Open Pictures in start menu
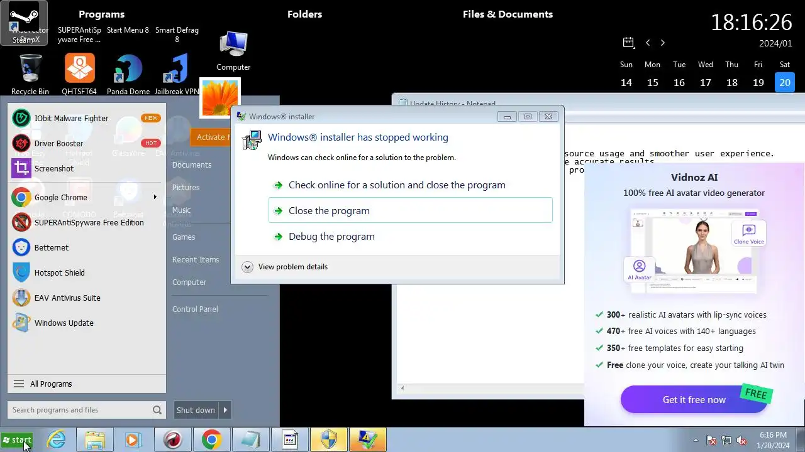This screenshot has height=452, width=805. coord(186,187)
